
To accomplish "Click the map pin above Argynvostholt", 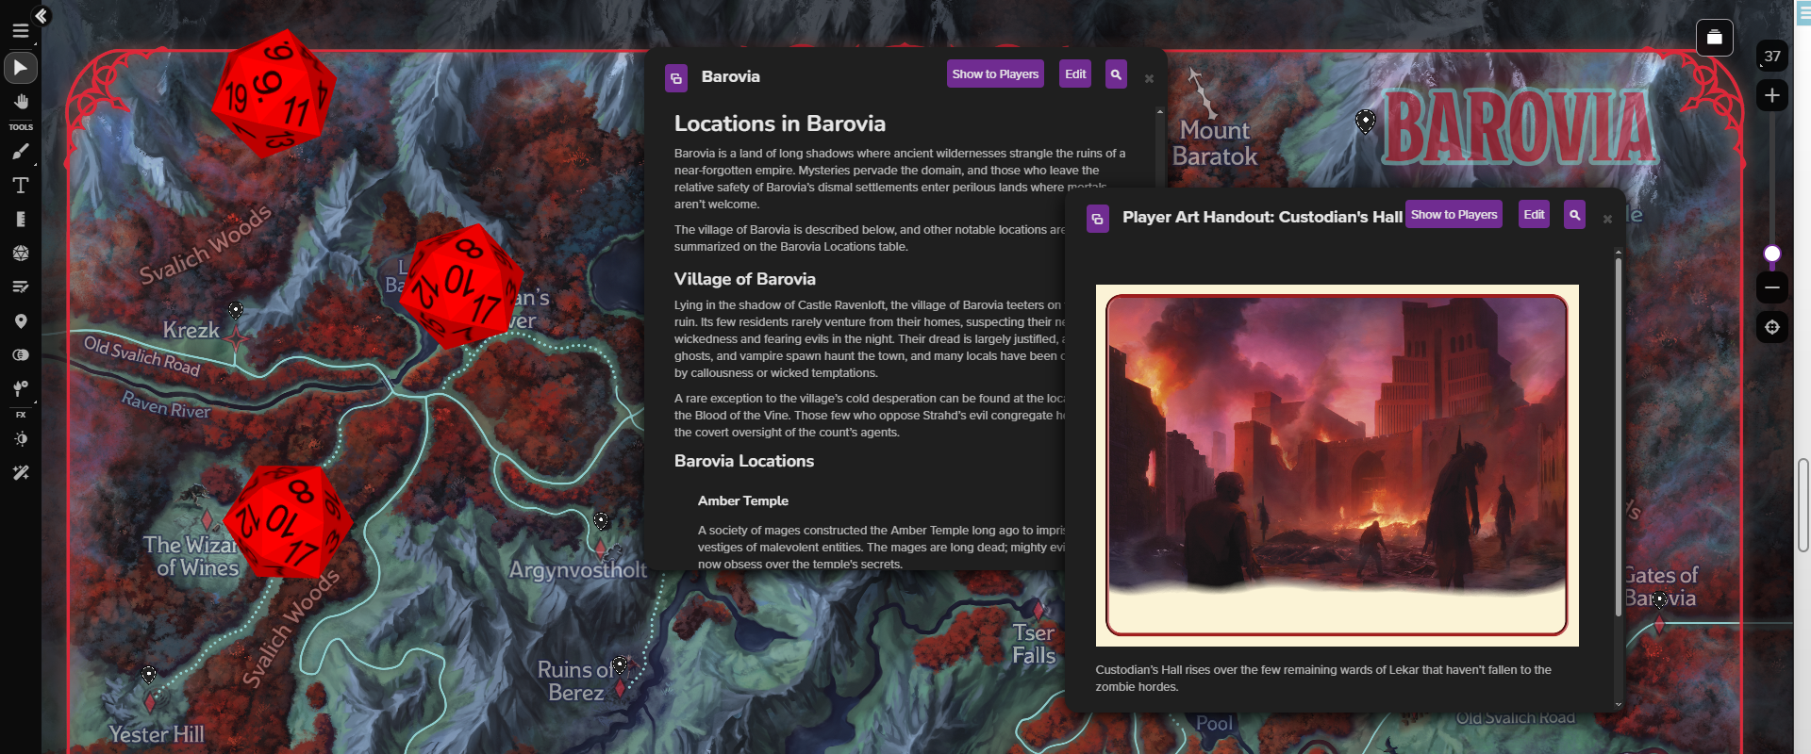I will pos(601,520).
